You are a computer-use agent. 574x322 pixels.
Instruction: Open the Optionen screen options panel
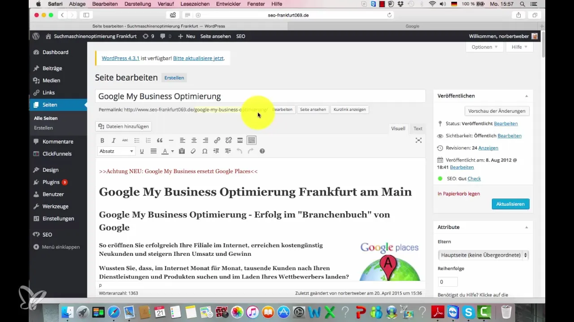click(484, 47)
